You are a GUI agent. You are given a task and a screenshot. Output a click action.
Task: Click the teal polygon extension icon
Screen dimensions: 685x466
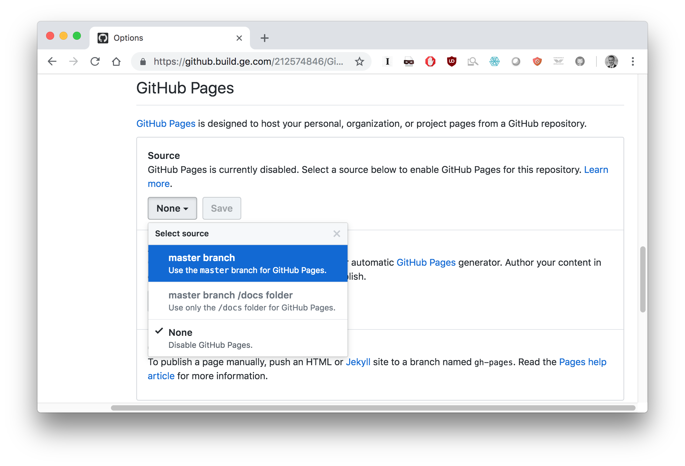click(495, 61)
